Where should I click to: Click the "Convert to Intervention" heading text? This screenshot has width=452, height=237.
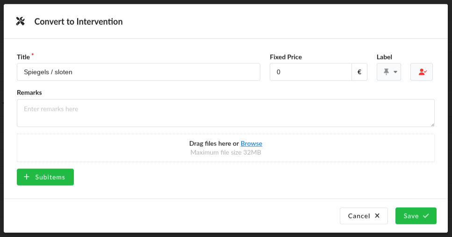click(79, 22)
